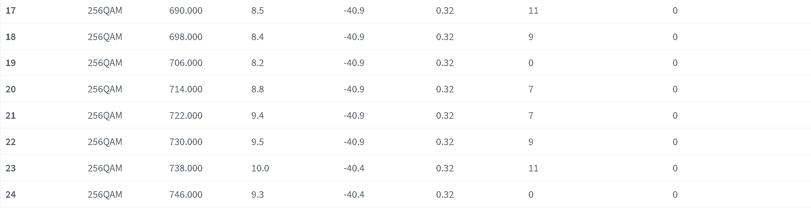811x208 pixels.
Task: Click the 690.000 frequency cell
Action: pos(186,11)
